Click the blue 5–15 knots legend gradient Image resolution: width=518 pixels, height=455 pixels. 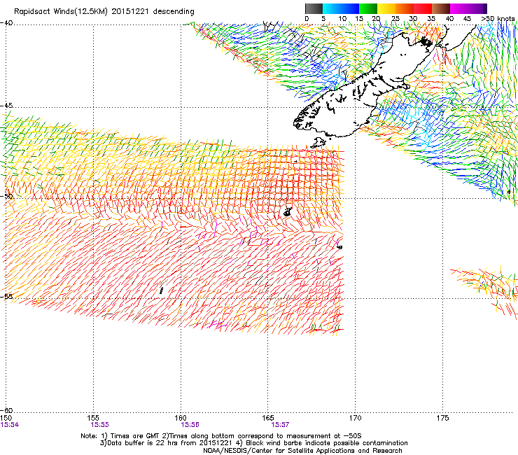341,8
